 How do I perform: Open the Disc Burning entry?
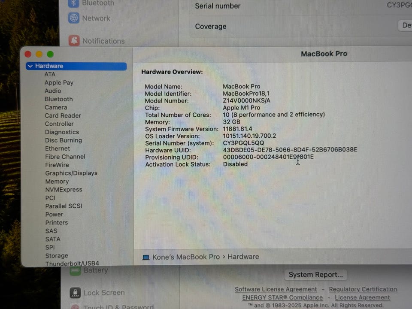point(64,140)
